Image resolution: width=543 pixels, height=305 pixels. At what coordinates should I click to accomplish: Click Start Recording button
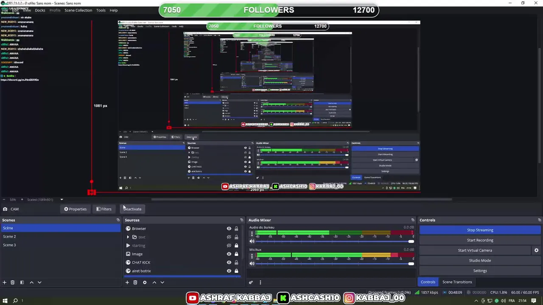[x=480, y=240]
